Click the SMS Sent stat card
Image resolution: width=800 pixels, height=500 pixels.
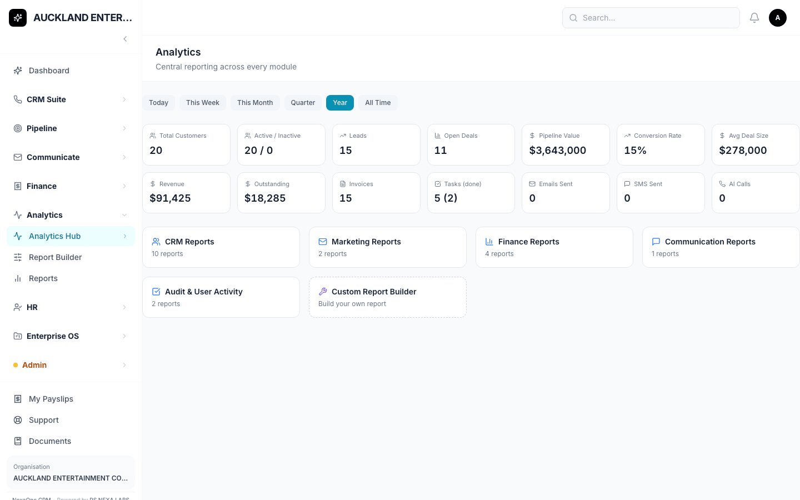tap(661, 193)
